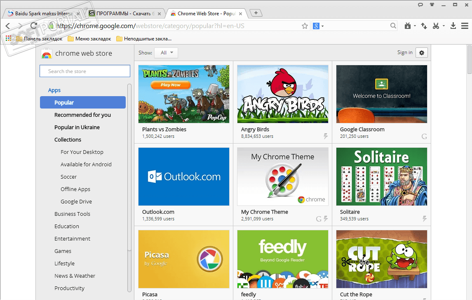Open the hamburger main menu
Viewport: 472px width, 300px height.
pos(465,26)
